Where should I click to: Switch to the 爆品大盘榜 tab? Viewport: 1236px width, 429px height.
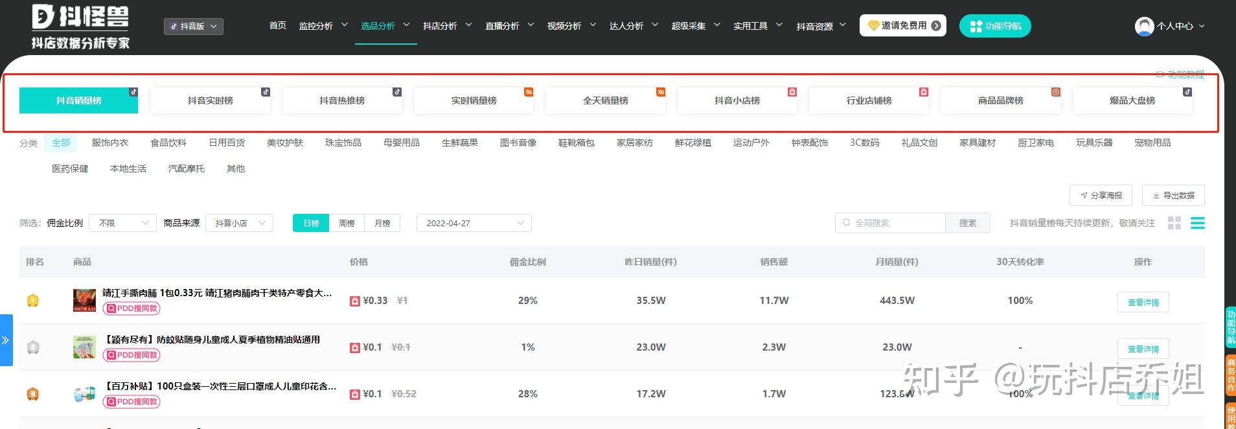(x=1132, y=100)
